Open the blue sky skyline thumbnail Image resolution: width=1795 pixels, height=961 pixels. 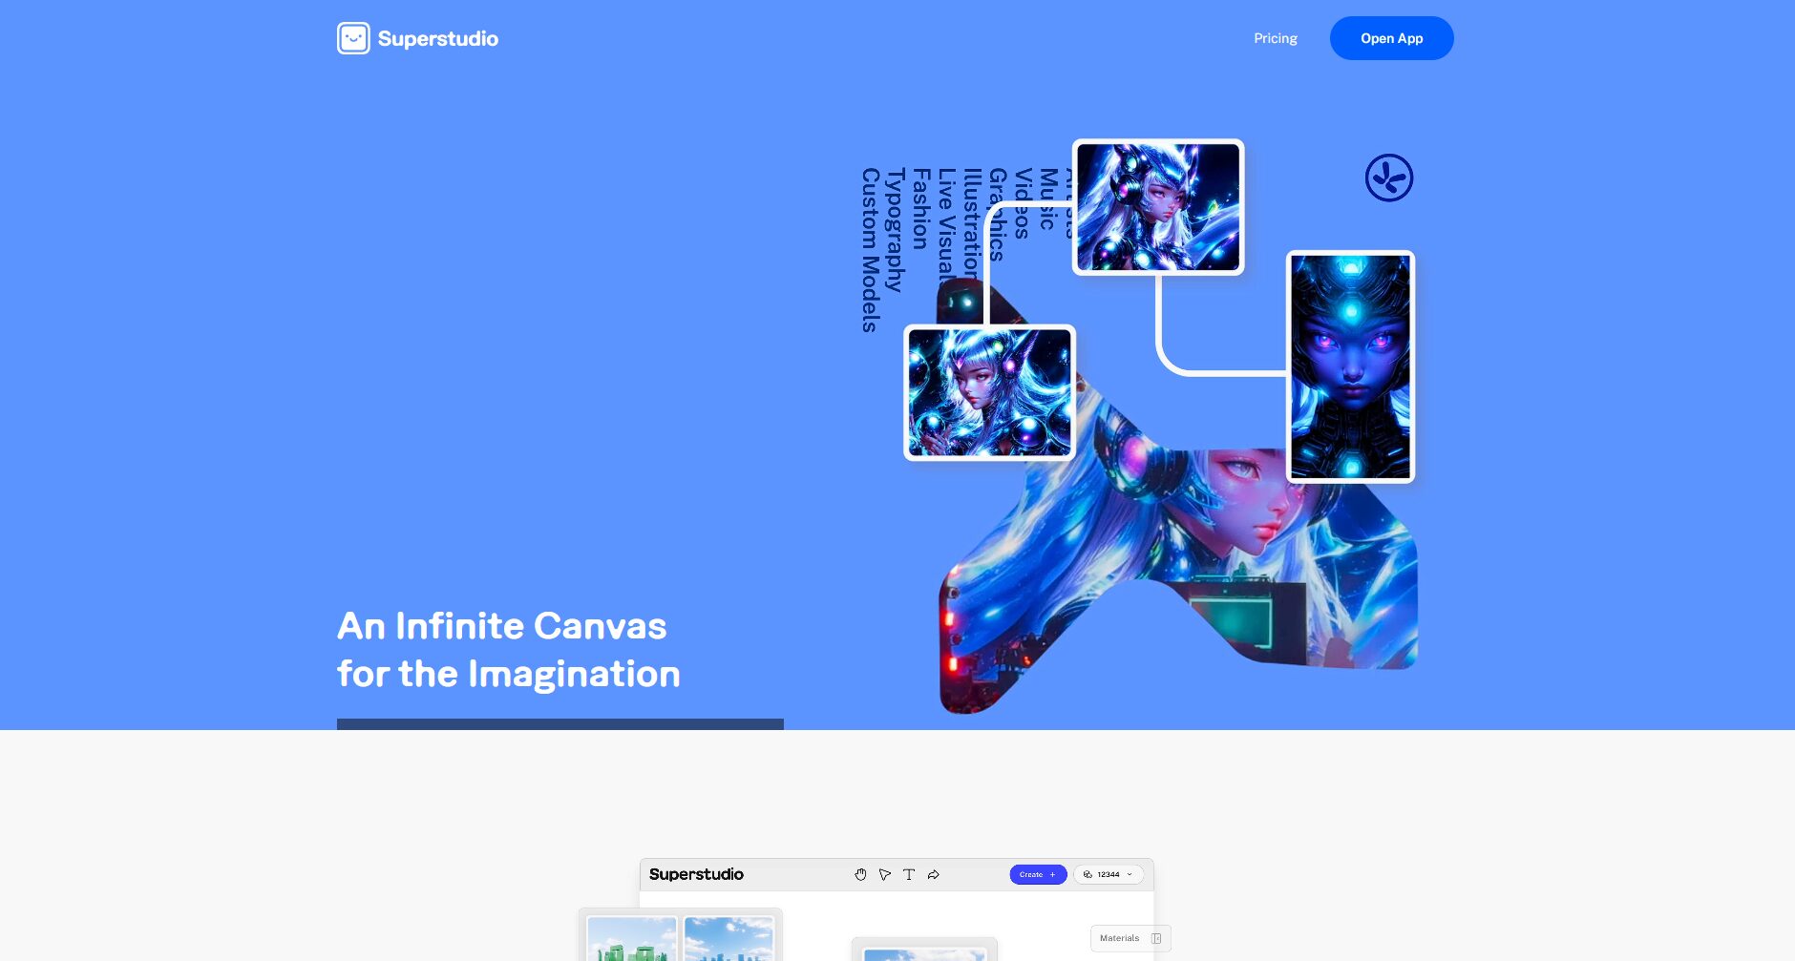coord(729,940)
